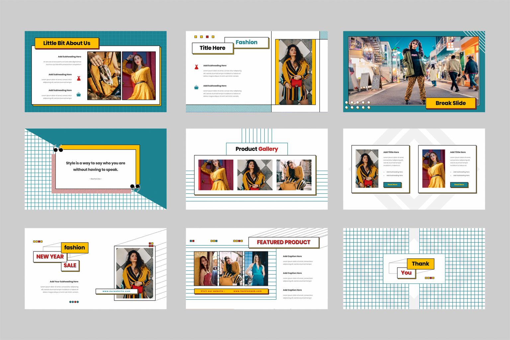Open the www.fashionweb.com website link

tap(247, 292)
